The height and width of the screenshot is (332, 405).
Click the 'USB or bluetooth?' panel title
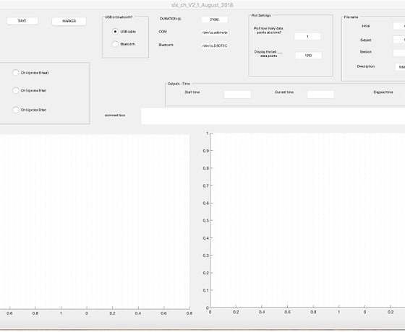click(x=119, y=17)
